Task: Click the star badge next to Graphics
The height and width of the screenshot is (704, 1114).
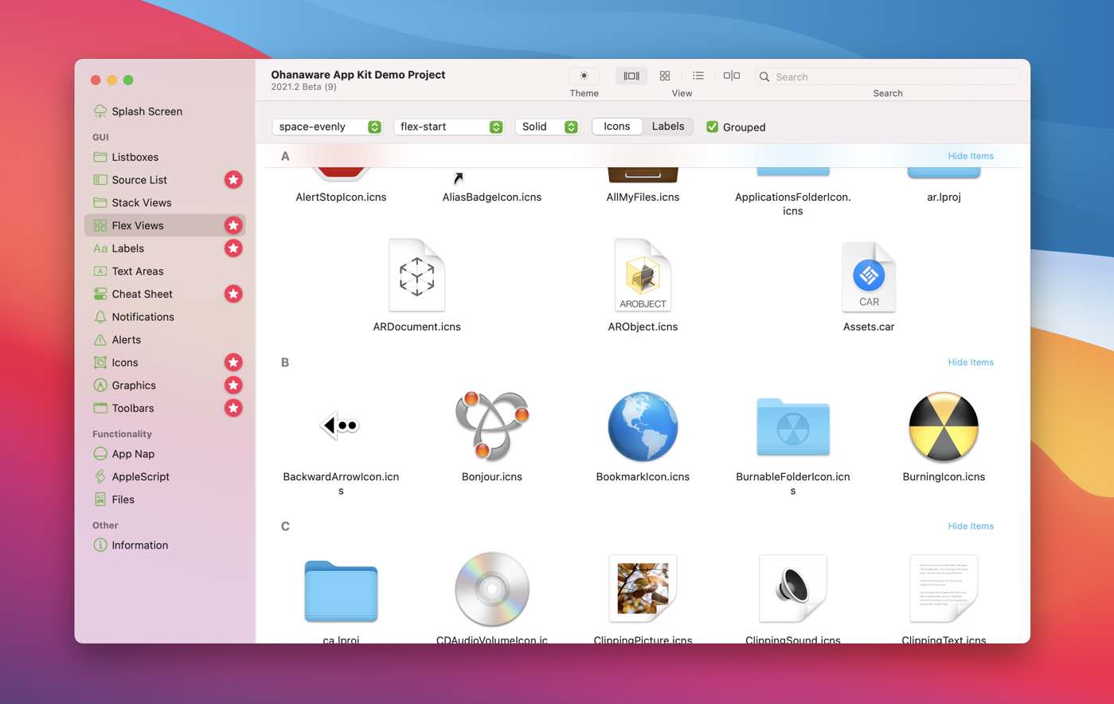Action: [x=233, y=385]
